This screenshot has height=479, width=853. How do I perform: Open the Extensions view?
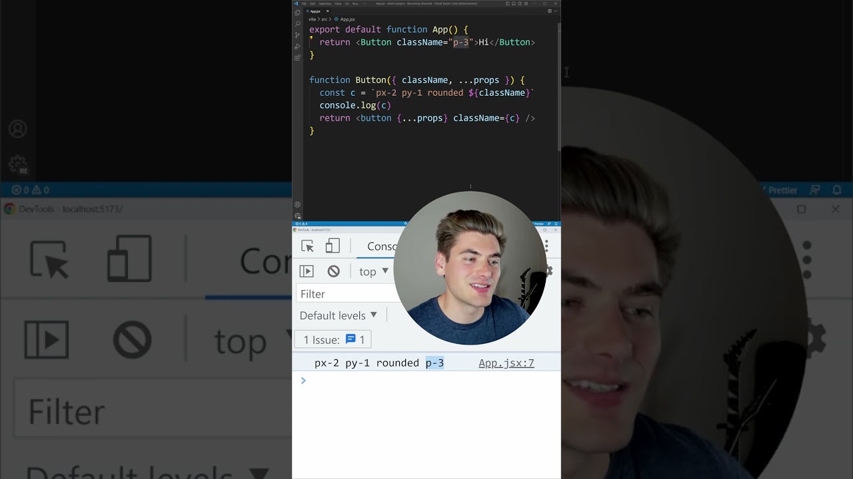point(297,57)
